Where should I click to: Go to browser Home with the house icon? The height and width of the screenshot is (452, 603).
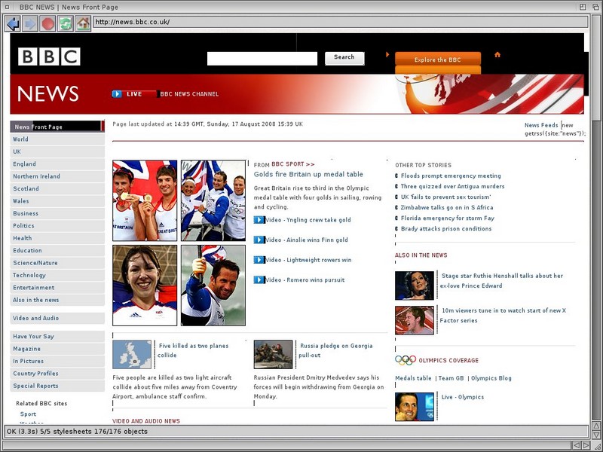[x=83, y=23]
